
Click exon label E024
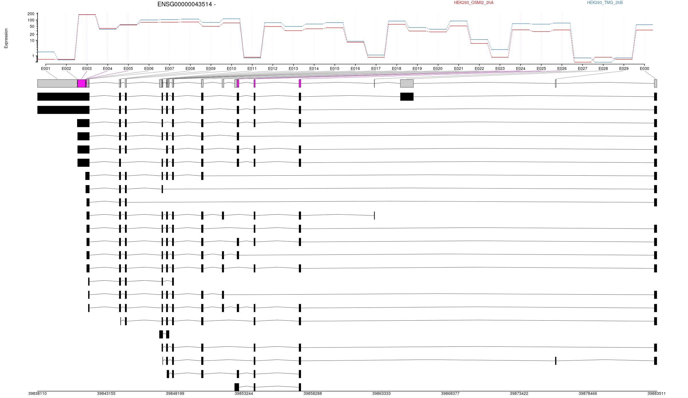pyautogui.click(x=521, y=69)
